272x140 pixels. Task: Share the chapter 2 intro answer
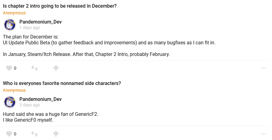(x=56, y=68)
